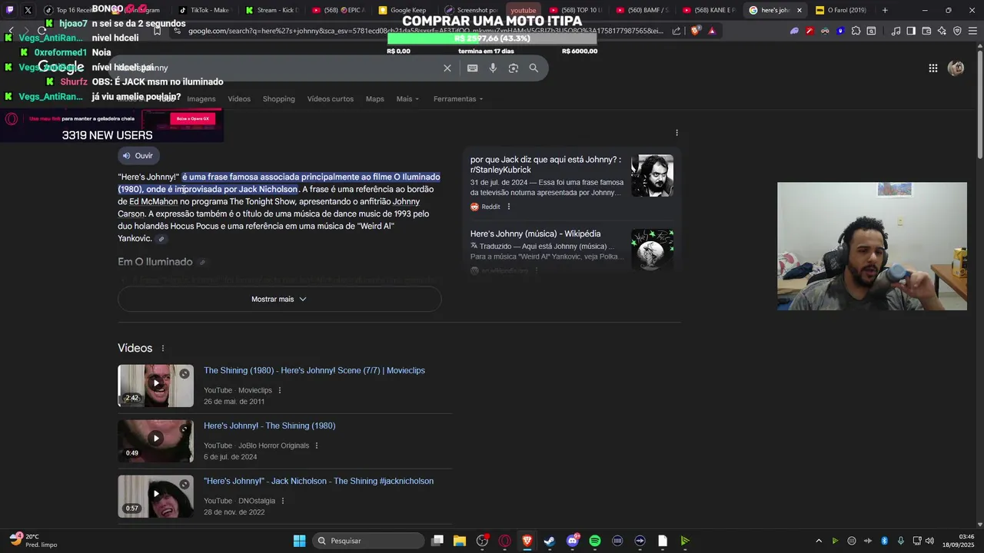
Task: Start Google voice search microphone
Action: click(x=493, y=68)
